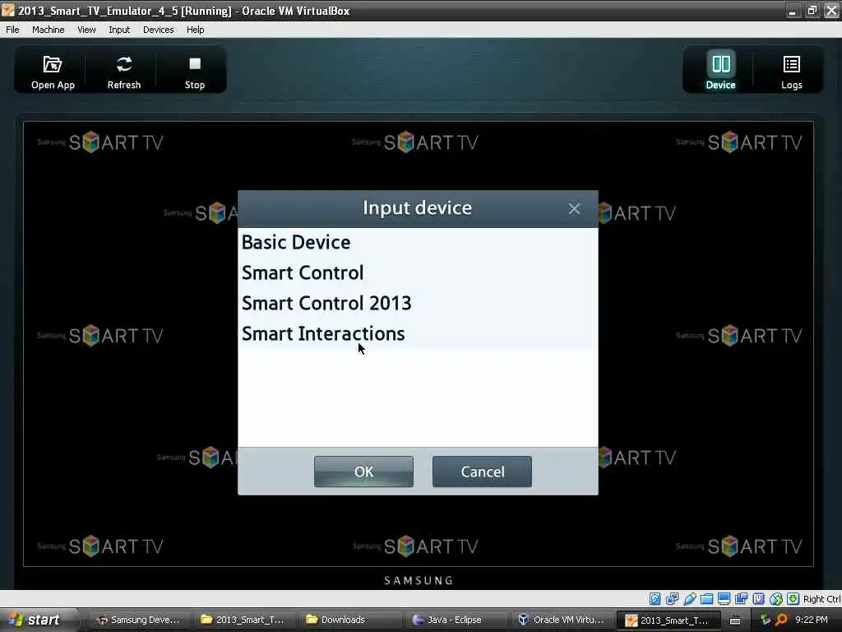Viewport: 842px width, 632px height.
Task: Open the Help menu
Action: click(x=196, y=30)
